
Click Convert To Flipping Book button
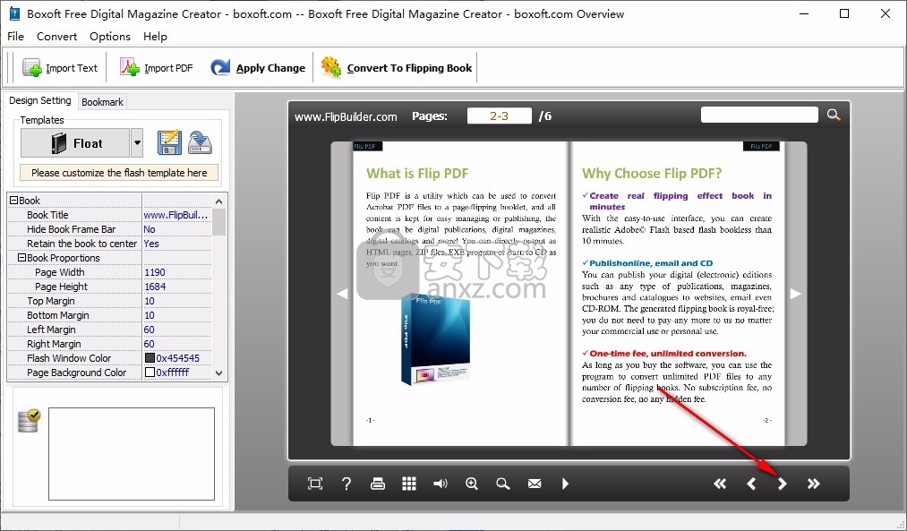coord(397,68)
